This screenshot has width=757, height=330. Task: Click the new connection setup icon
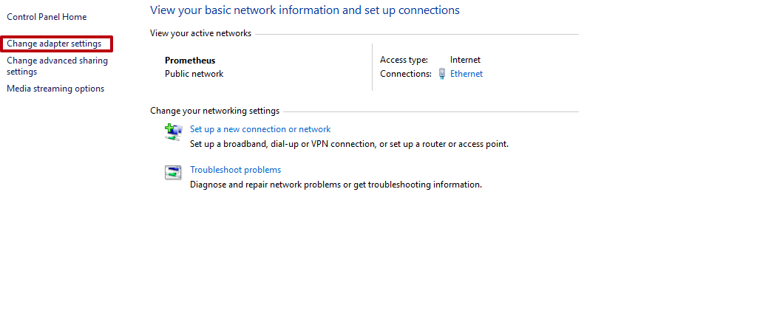coord(173,131)
